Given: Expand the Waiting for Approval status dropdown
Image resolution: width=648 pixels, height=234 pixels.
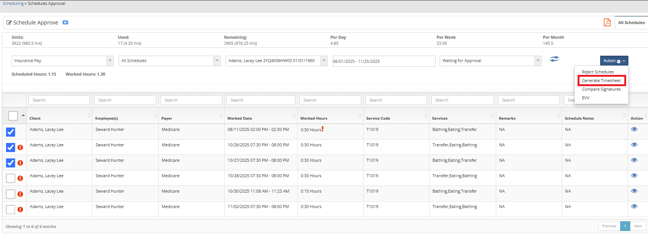Looking at the screenshot, I should tap(490, 61).
